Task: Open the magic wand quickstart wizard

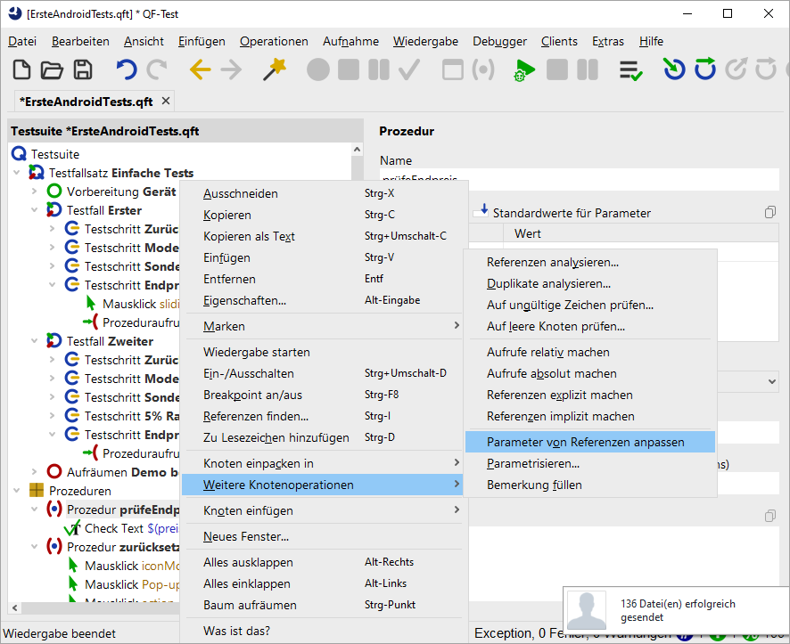Action: (x=274, y=69)
